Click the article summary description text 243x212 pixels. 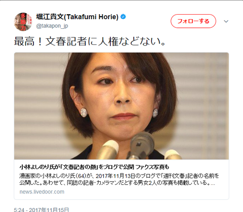(x=119, y=179)
